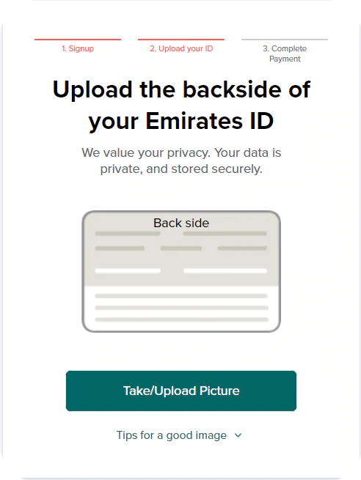Click the white lower section of the ID card image
This screenshot has width=361, height=480.
coord(181,308)
